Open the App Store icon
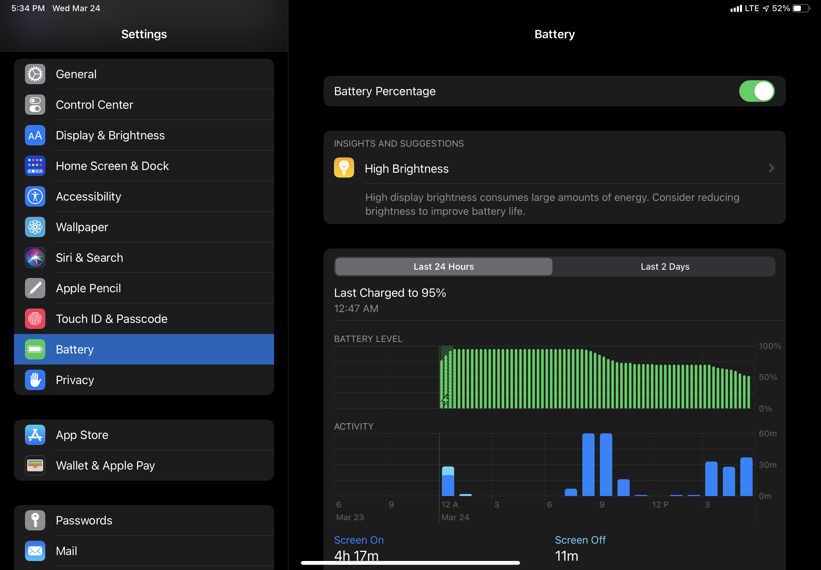821x570 pixels. [x=35, y=435]
